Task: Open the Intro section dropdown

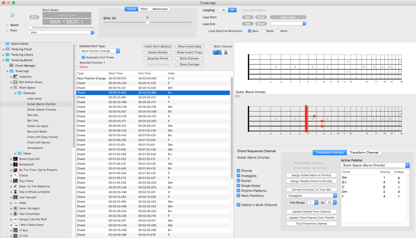Action: click(x=61, y=32)
